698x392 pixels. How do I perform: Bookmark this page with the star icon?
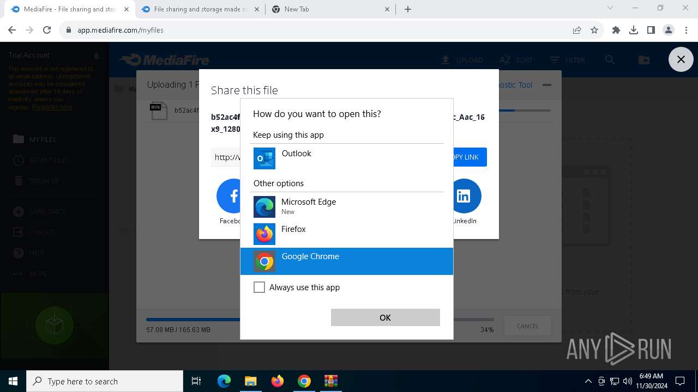click(x=594, y=30)
